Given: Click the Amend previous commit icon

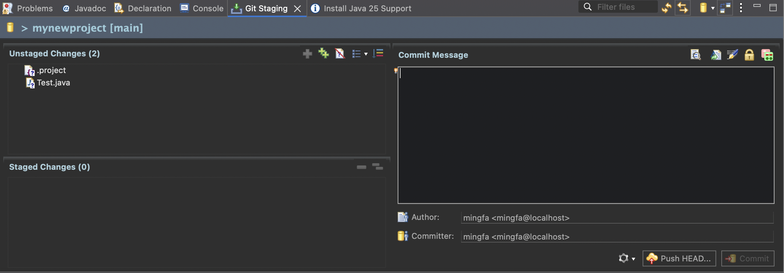Looking at the screenshot, I should tap(715, 55).
